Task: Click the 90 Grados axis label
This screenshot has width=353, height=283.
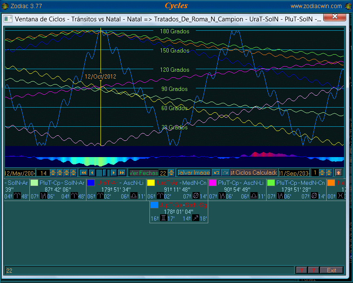Action: 175,89
